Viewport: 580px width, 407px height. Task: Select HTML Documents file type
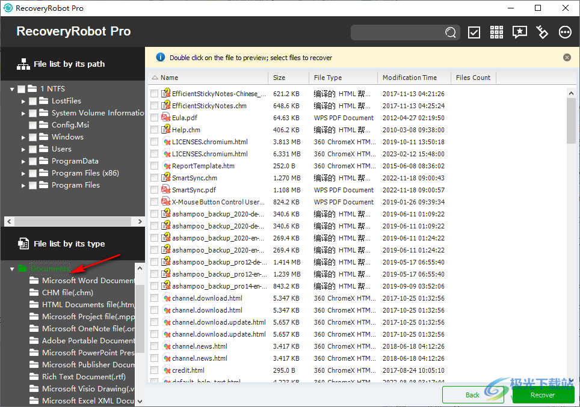88,305
